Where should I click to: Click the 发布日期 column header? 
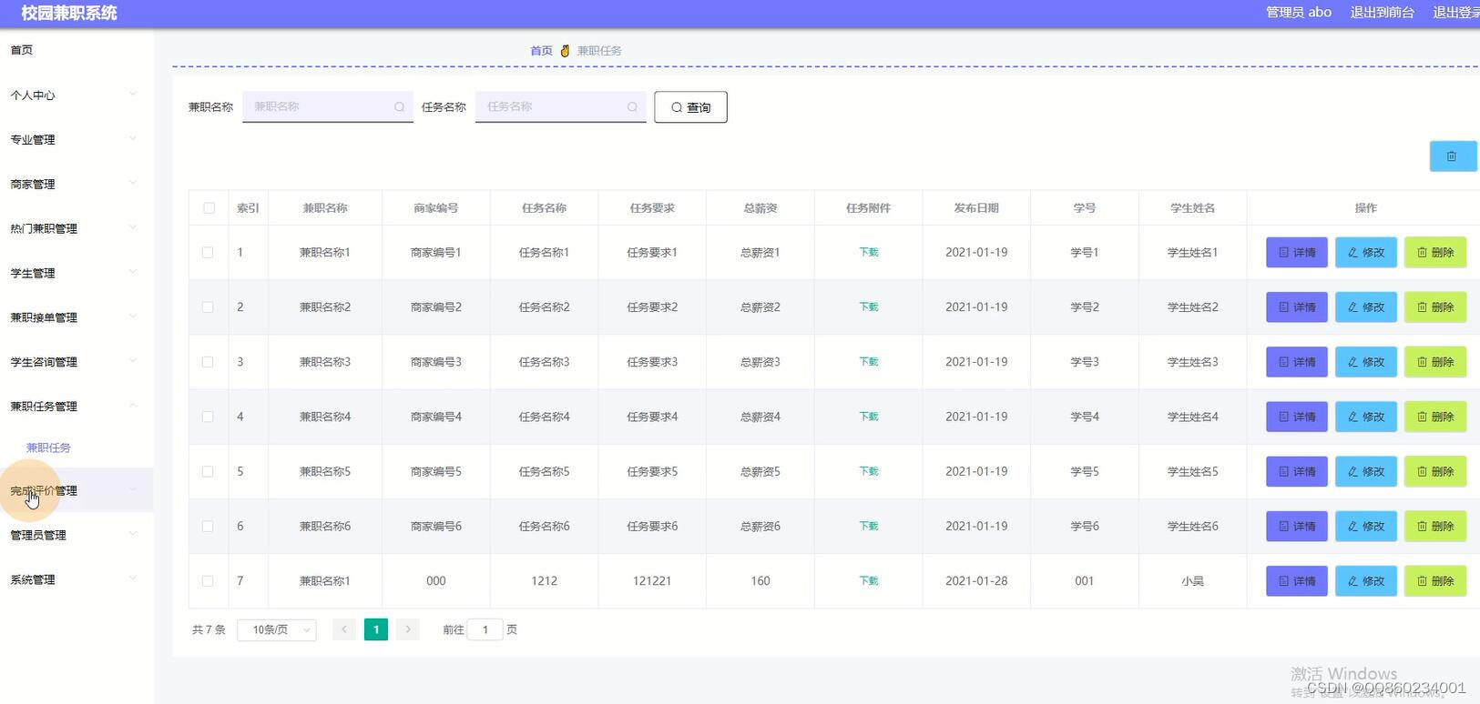pos(976,208)
